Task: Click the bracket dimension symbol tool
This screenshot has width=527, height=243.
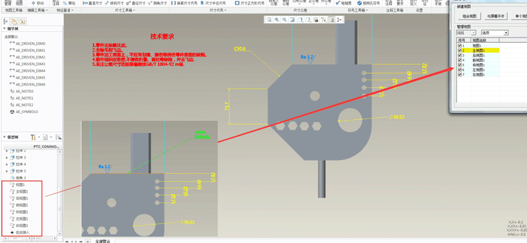Action: click(x=184, y=3)
